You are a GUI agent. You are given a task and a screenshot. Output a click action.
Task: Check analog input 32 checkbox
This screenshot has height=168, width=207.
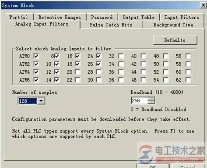121,56
